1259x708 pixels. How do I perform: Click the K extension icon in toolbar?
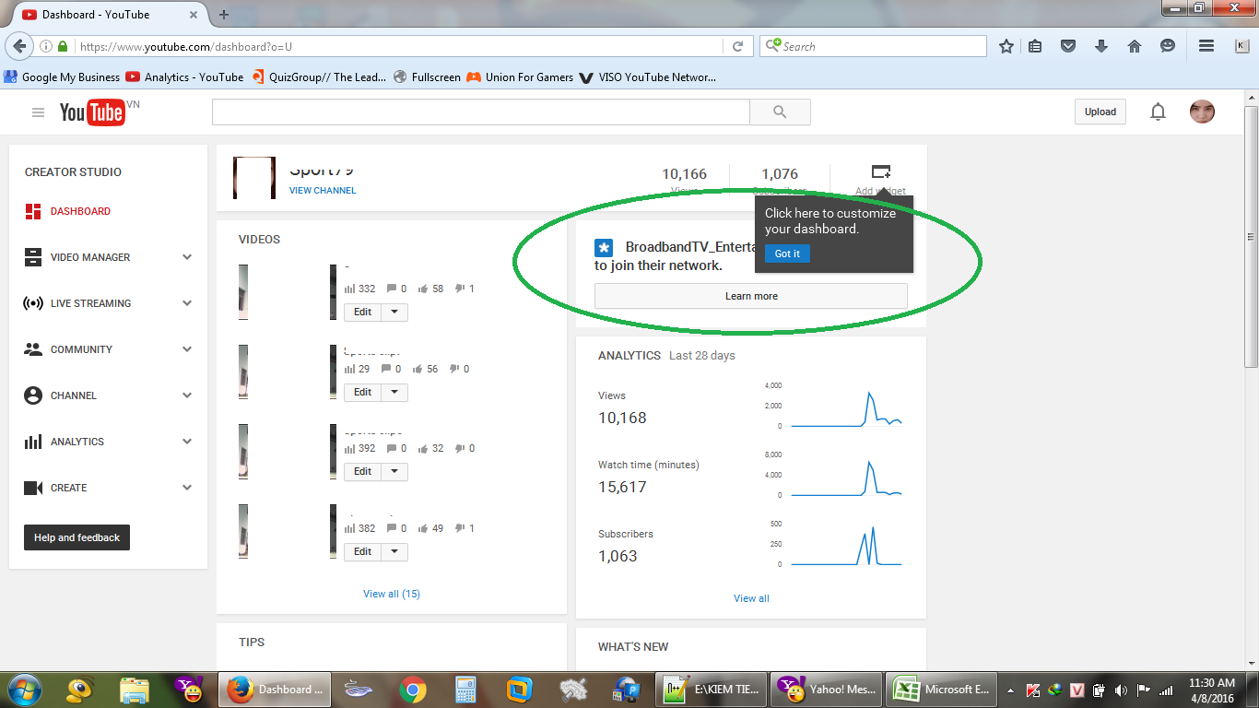(1241, 46)
